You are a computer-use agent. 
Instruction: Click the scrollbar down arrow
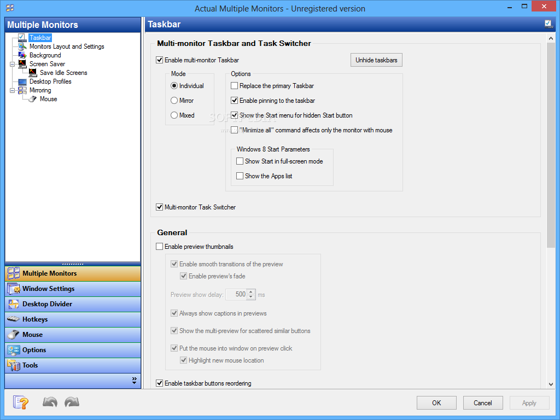tap(551, 384)
